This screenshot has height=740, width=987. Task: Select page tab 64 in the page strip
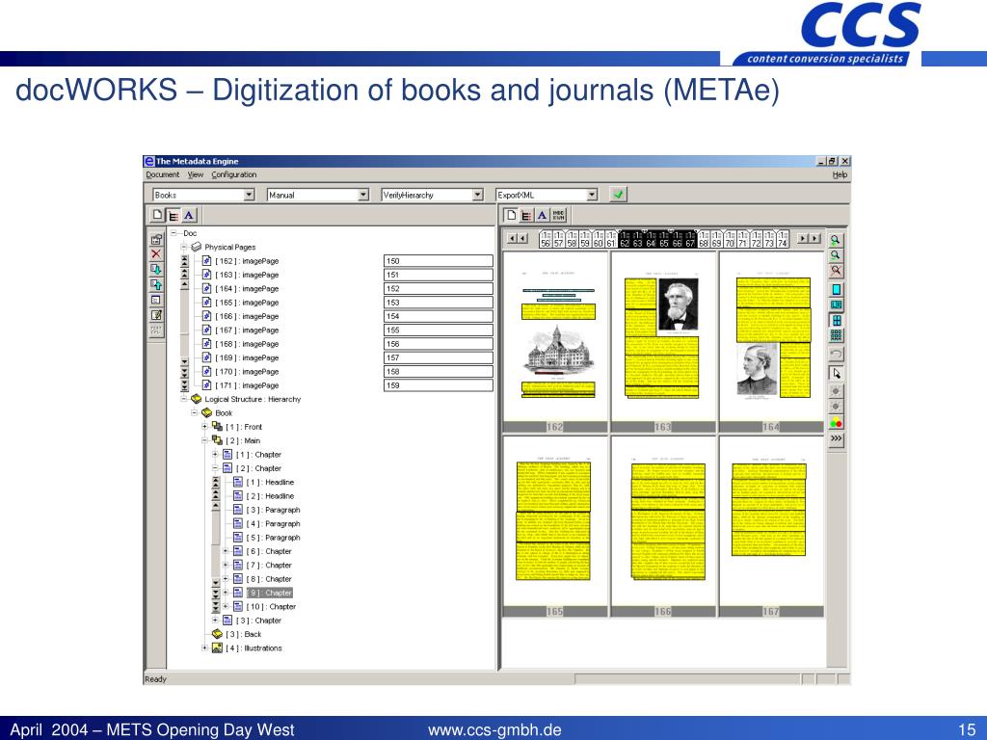651,240
